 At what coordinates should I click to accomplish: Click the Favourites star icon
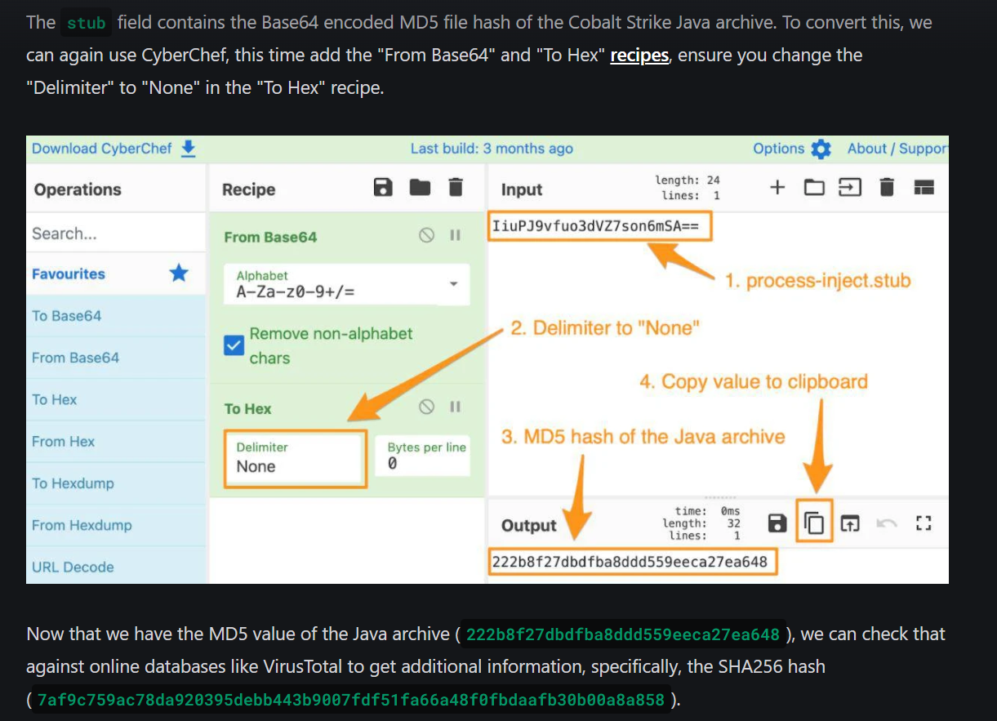pos(178,274)
